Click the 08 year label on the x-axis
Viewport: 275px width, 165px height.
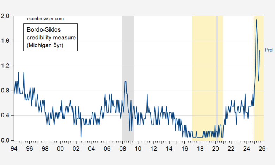click(x=122, y=148)
